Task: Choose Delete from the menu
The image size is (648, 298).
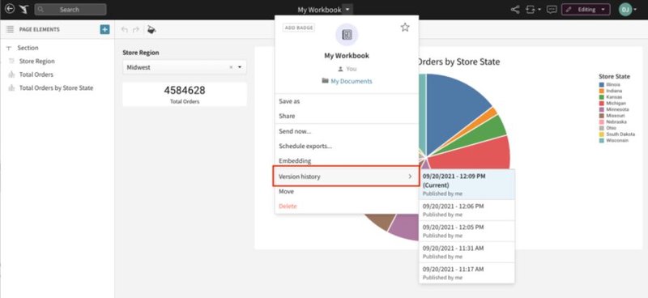Action: (x=347, y=206)
